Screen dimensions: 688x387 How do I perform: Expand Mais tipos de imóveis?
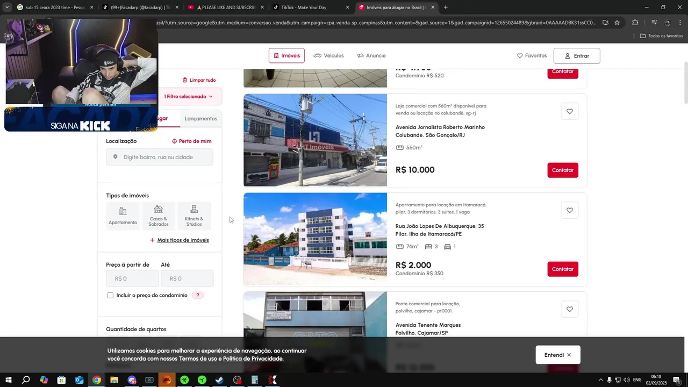click(180, 240)
